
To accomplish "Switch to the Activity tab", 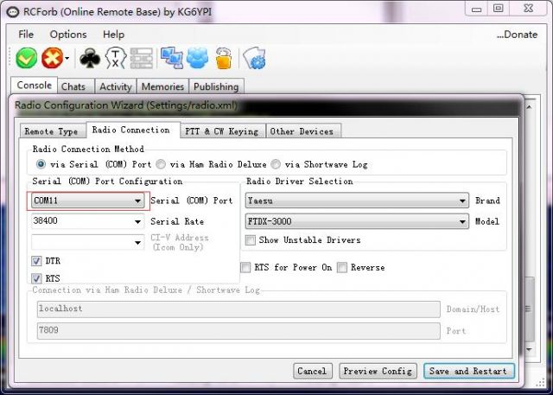I will 115,86.
